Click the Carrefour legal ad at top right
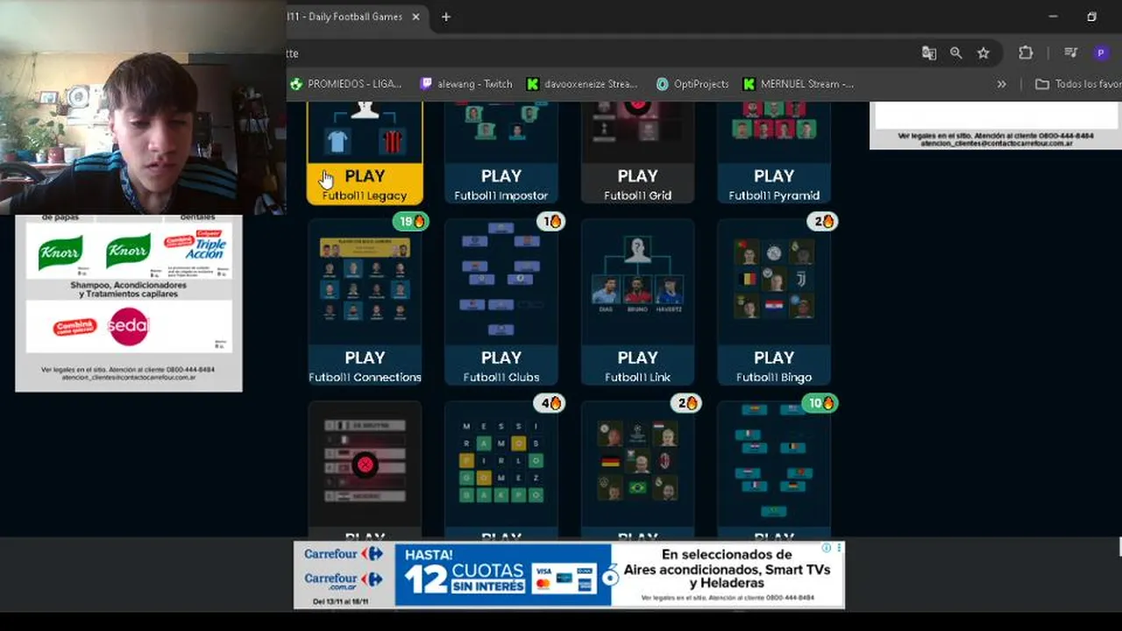 [x=996, y=125]
